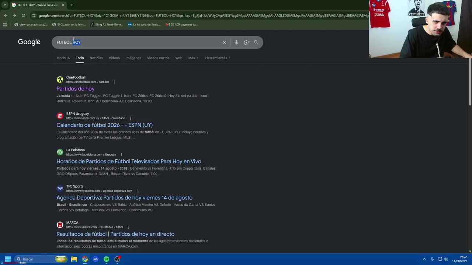Start voice search with the microphone icon
The height and width of the screenshot is (265, 472).
tap(236, 42)
